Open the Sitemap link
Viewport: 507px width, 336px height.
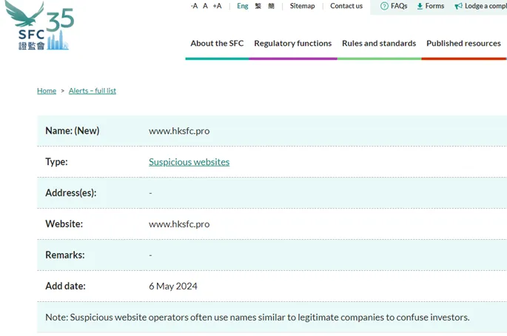(x=302, y=6)
